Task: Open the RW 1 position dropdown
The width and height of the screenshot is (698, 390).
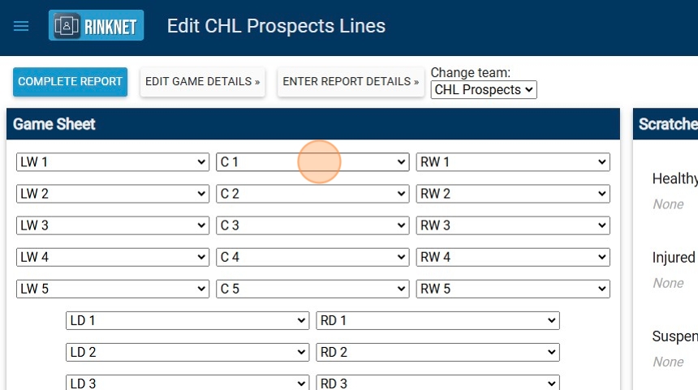Action: pos(512,162)
